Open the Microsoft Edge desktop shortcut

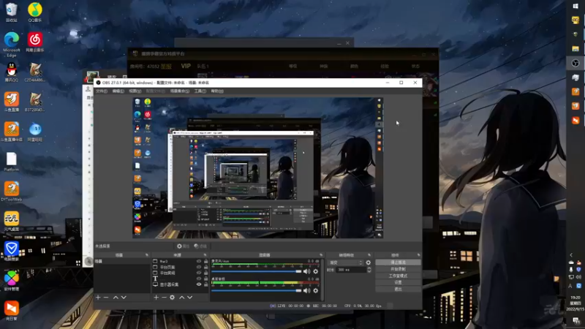coord(11,45)
